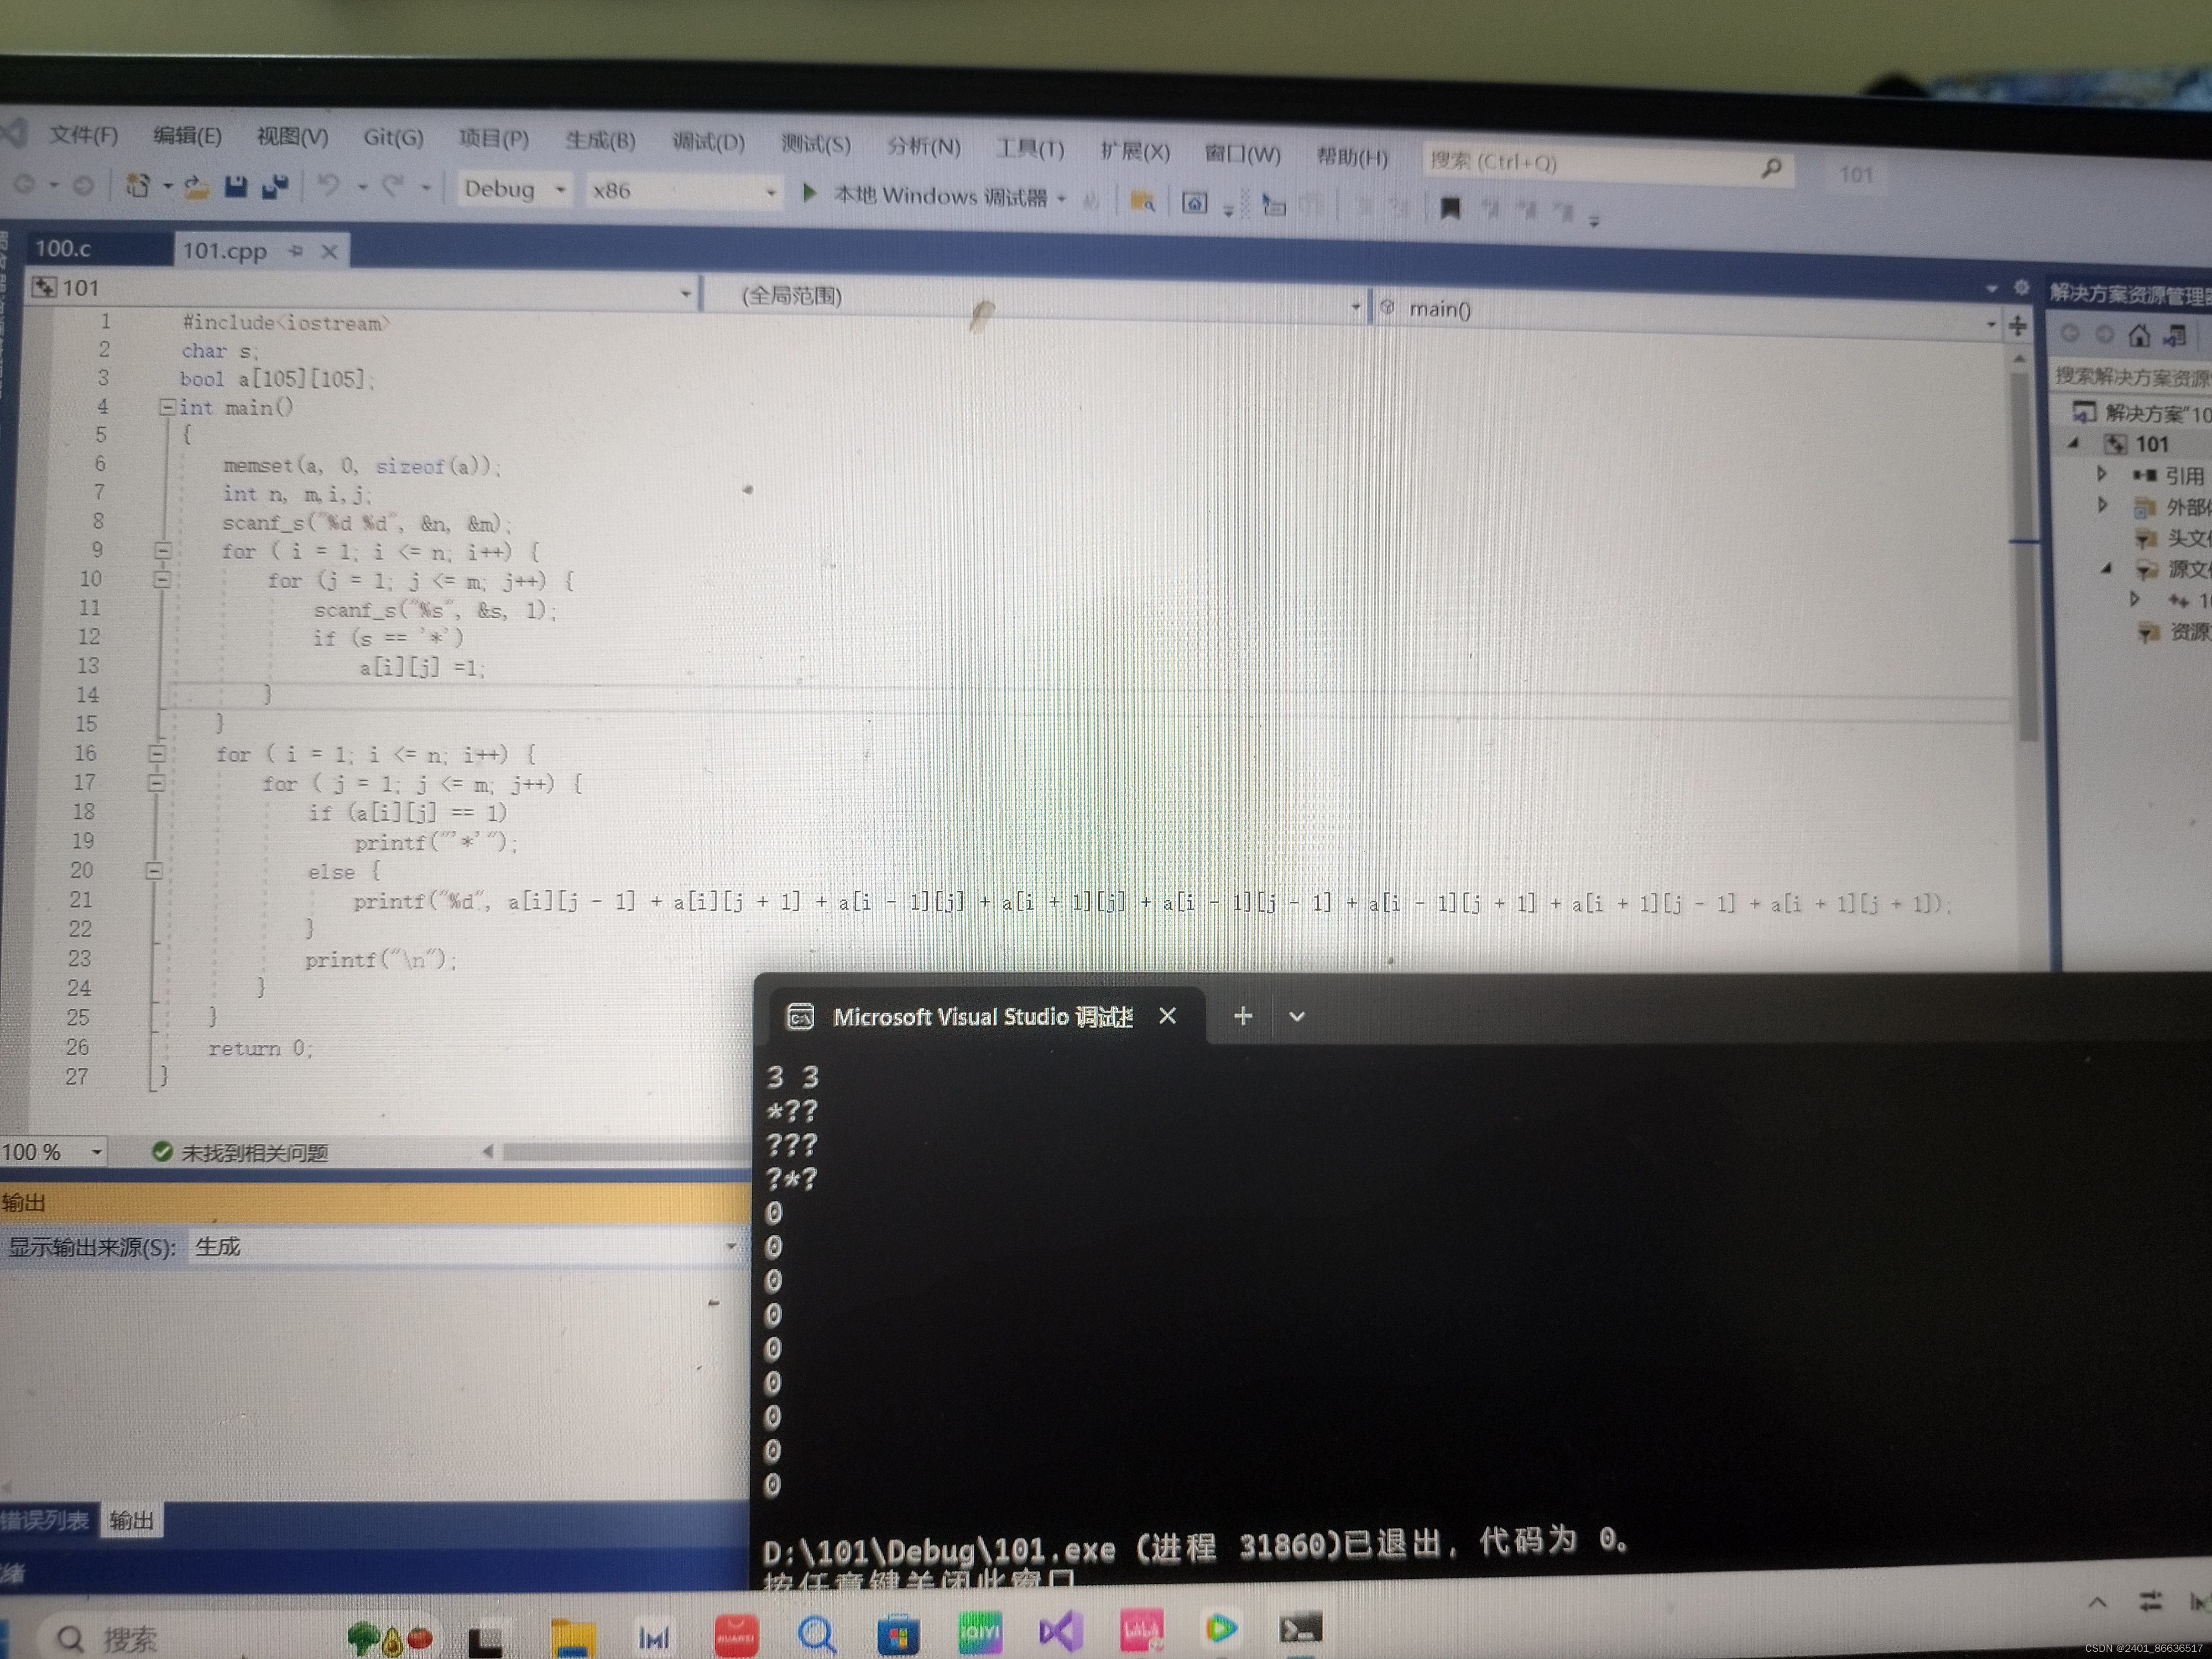The width and height of the screenshot is (2212, 1659).
Task: Open the Debug configuration dropdown
Action: 560,189
